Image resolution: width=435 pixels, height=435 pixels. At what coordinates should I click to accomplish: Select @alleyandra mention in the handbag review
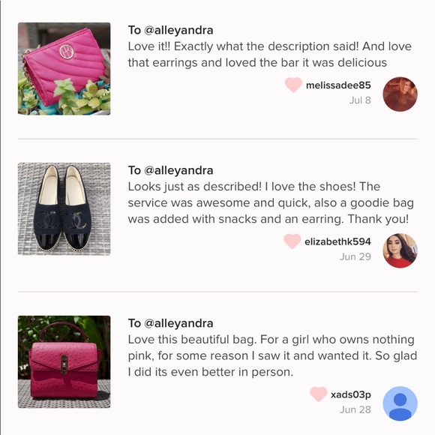click(178, 323)
